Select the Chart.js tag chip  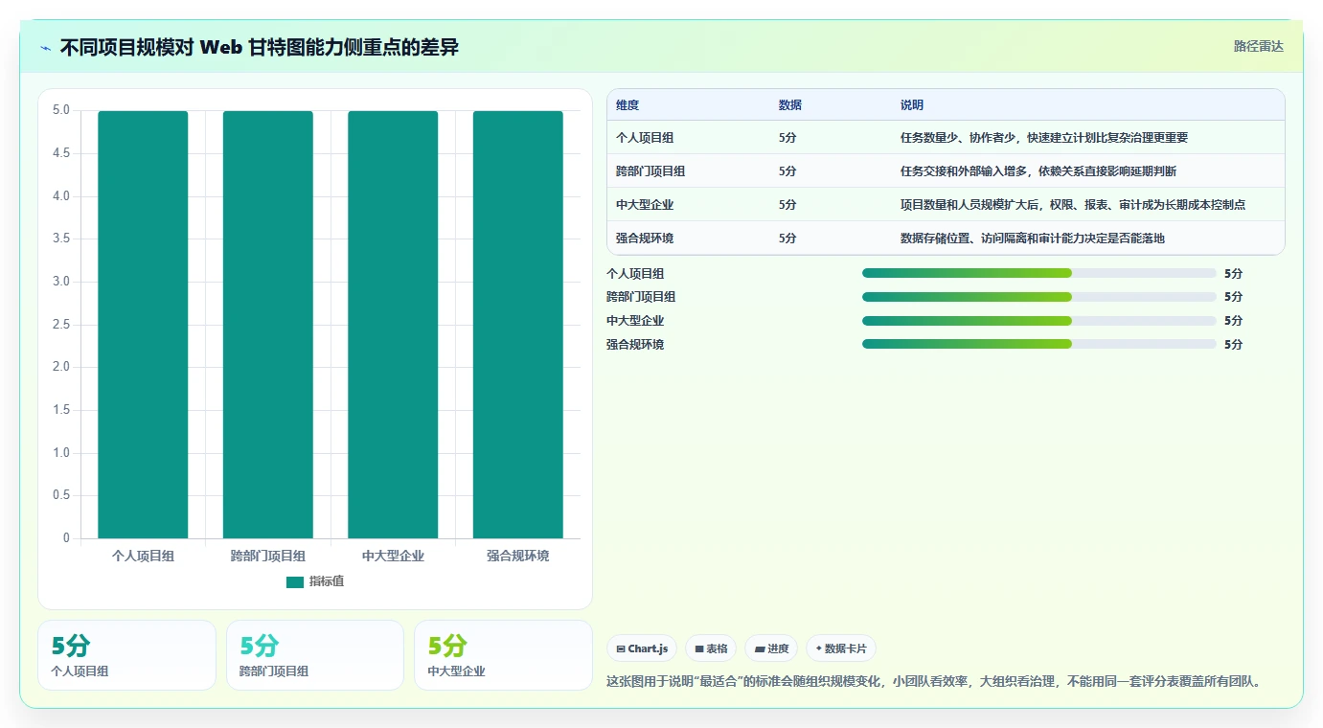tap(642, 648)
